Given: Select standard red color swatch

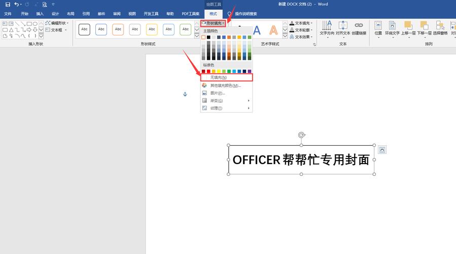Looking at the screenshot, I should click(x=208, y=71).
